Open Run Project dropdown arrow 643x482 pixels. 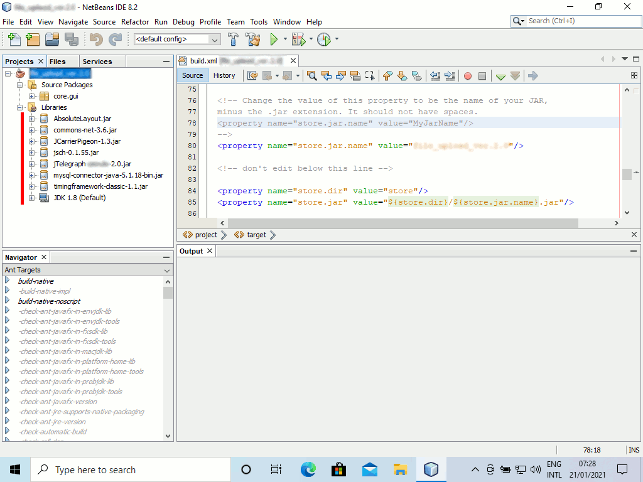pyautogui.click(x=285, y=39)
